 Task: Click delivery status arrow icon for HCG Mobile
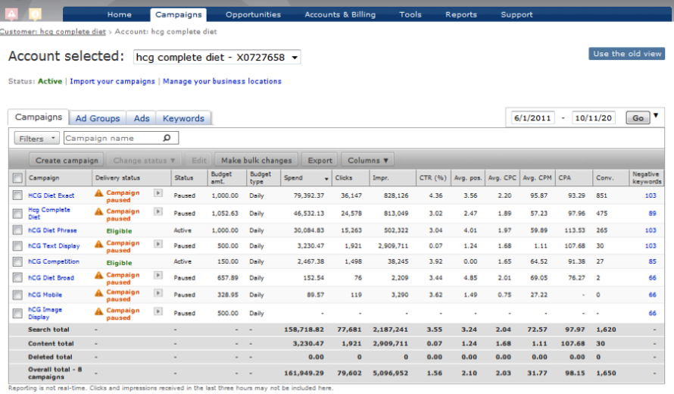point(158,293)
